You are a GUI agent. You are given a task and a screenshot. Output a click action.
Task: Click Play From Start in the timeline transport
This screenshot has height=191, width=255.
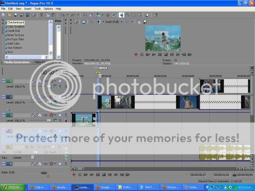86,175
